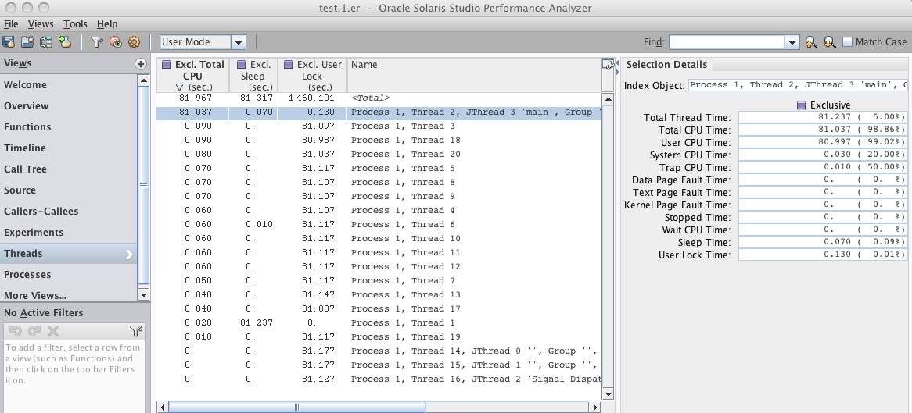Open the Experiments view
This screenshot has width=912, height=413.
point(69,233)
